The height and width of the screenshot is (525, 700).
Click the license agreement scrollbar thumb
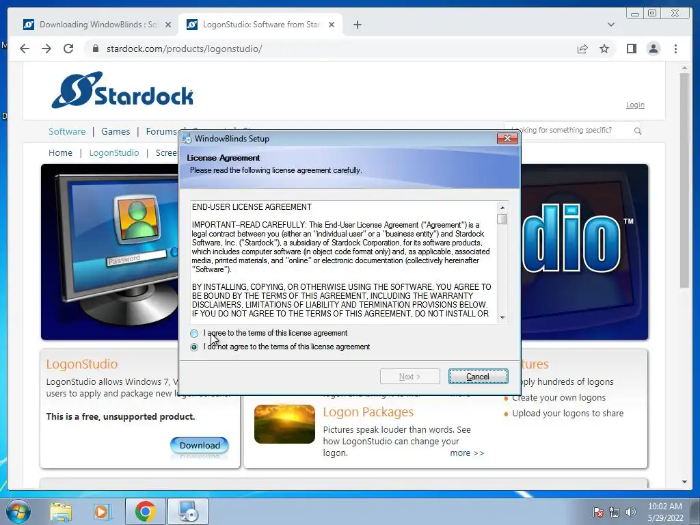click(502, 219)
